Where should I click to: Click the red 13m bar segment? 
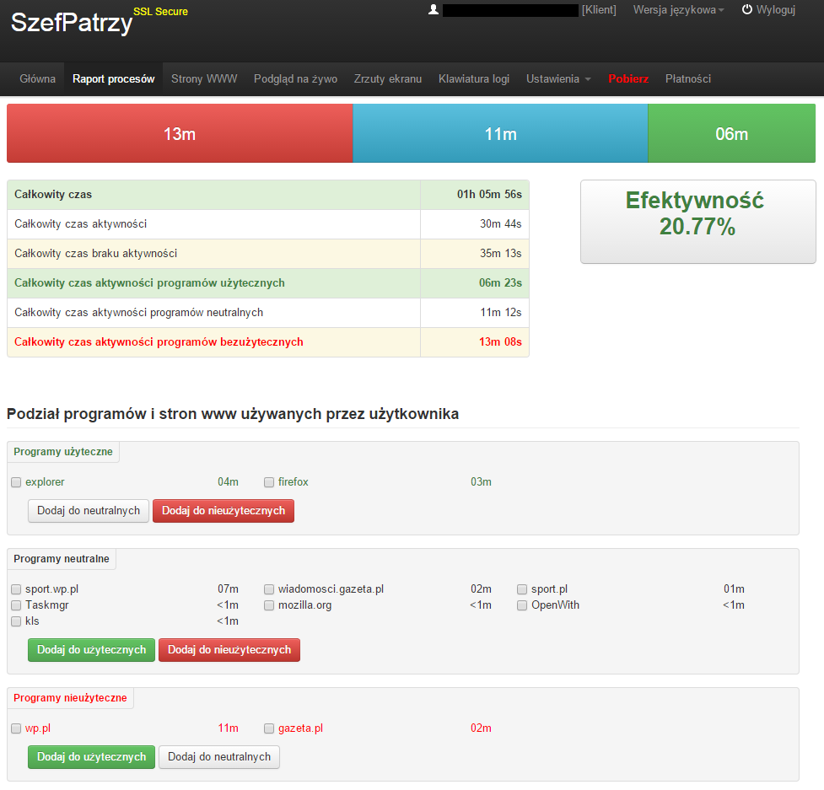click(x=180, y=133)
